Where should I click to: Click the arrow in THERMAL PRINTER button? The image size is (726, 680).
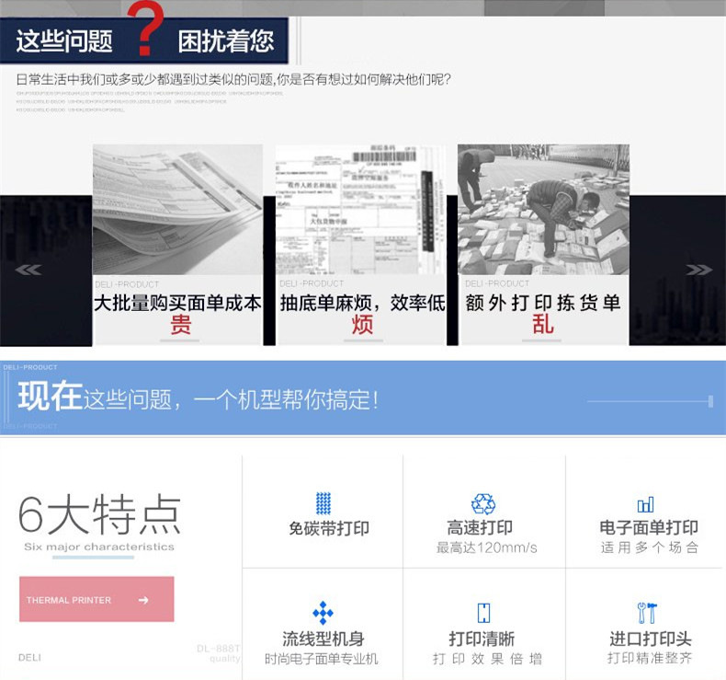[143, 600]
